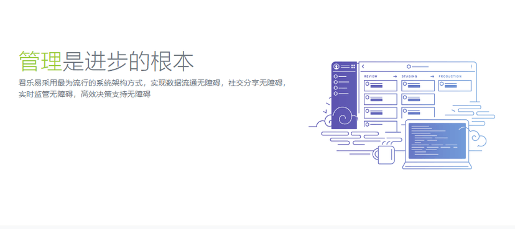The width and height of the screenshot is (515, 229).
Task: Click the PRODUCTION column header
Action: (x=450, y=76)
